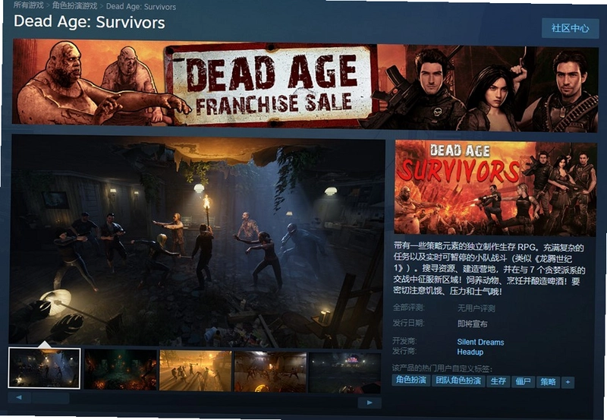
Task: Click the game description paragraph text
Action: (489, 269)
